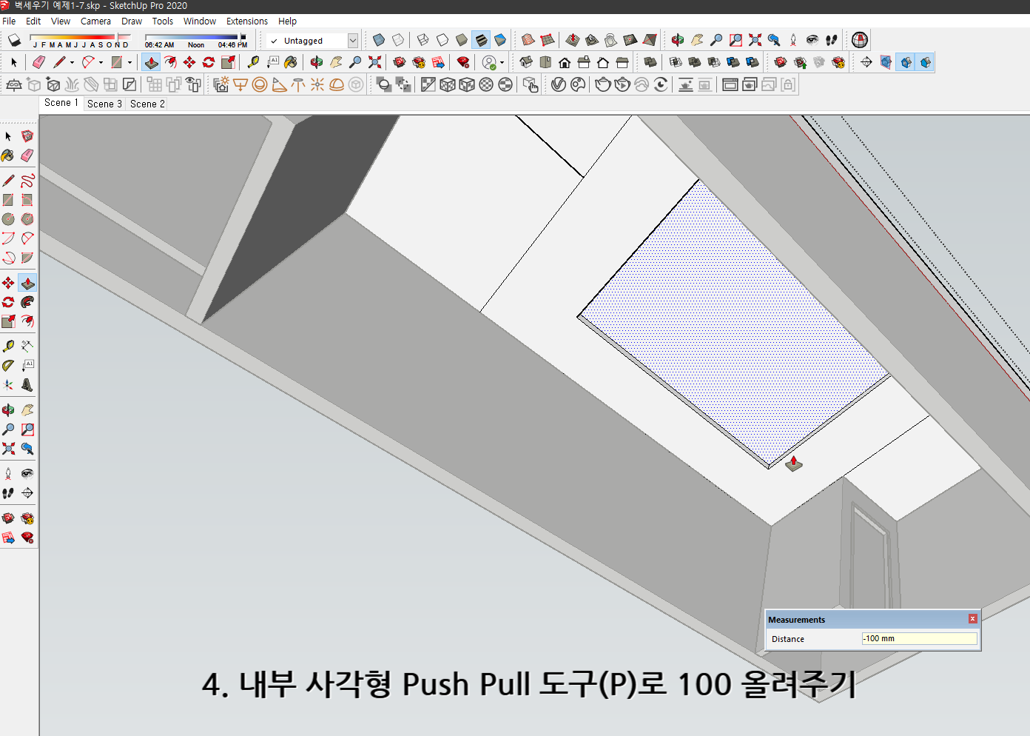Viewport: 1030px width, 736px height.
Task: Switch to Iso standard view
Action: click(526, 62)
